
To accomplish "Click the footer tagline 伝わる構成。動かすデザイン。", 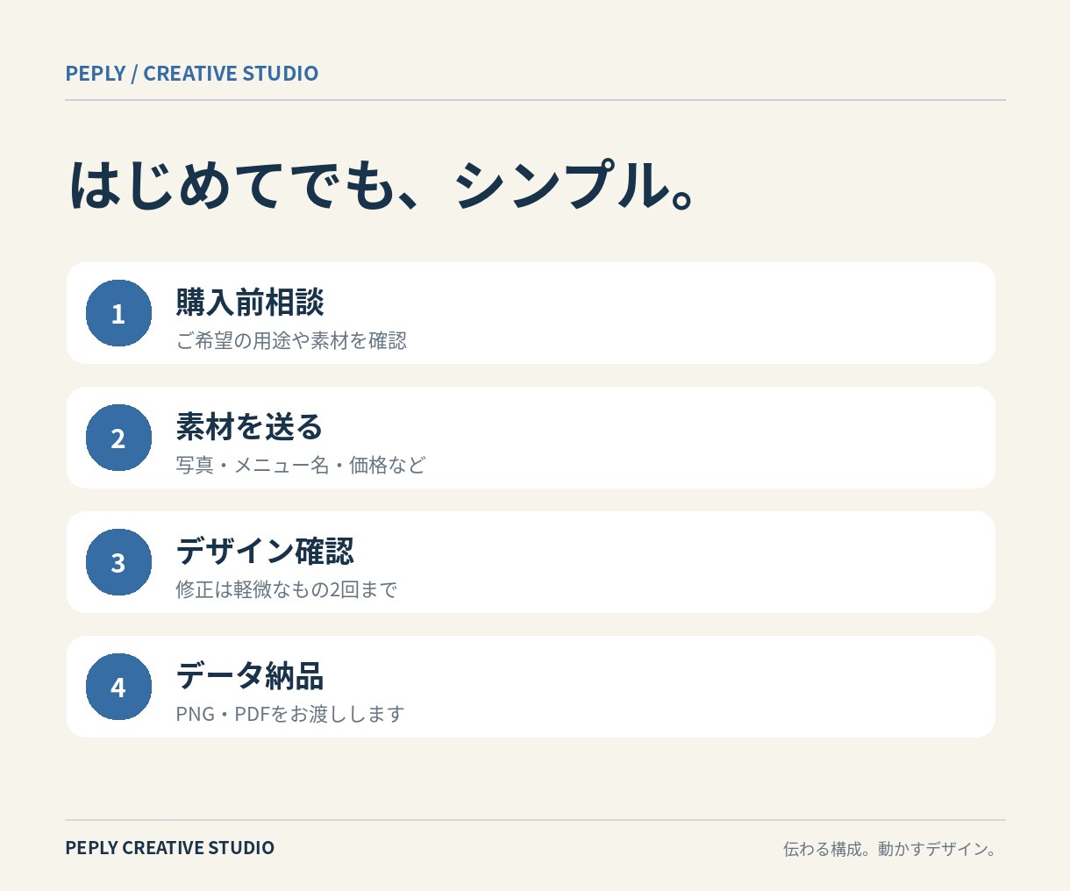I will click(890, 849).
